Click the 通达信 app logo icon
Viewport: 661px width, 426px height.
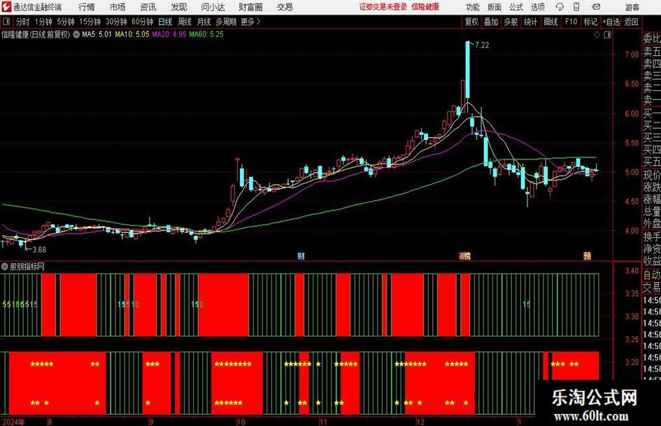[6, 7]
